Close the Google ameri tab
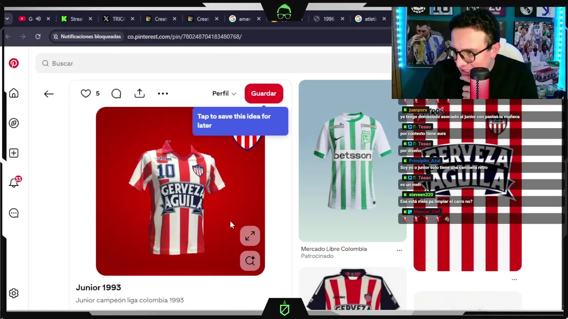The width and height of the screenshot is (568, 319). click(x=258, y=19)
